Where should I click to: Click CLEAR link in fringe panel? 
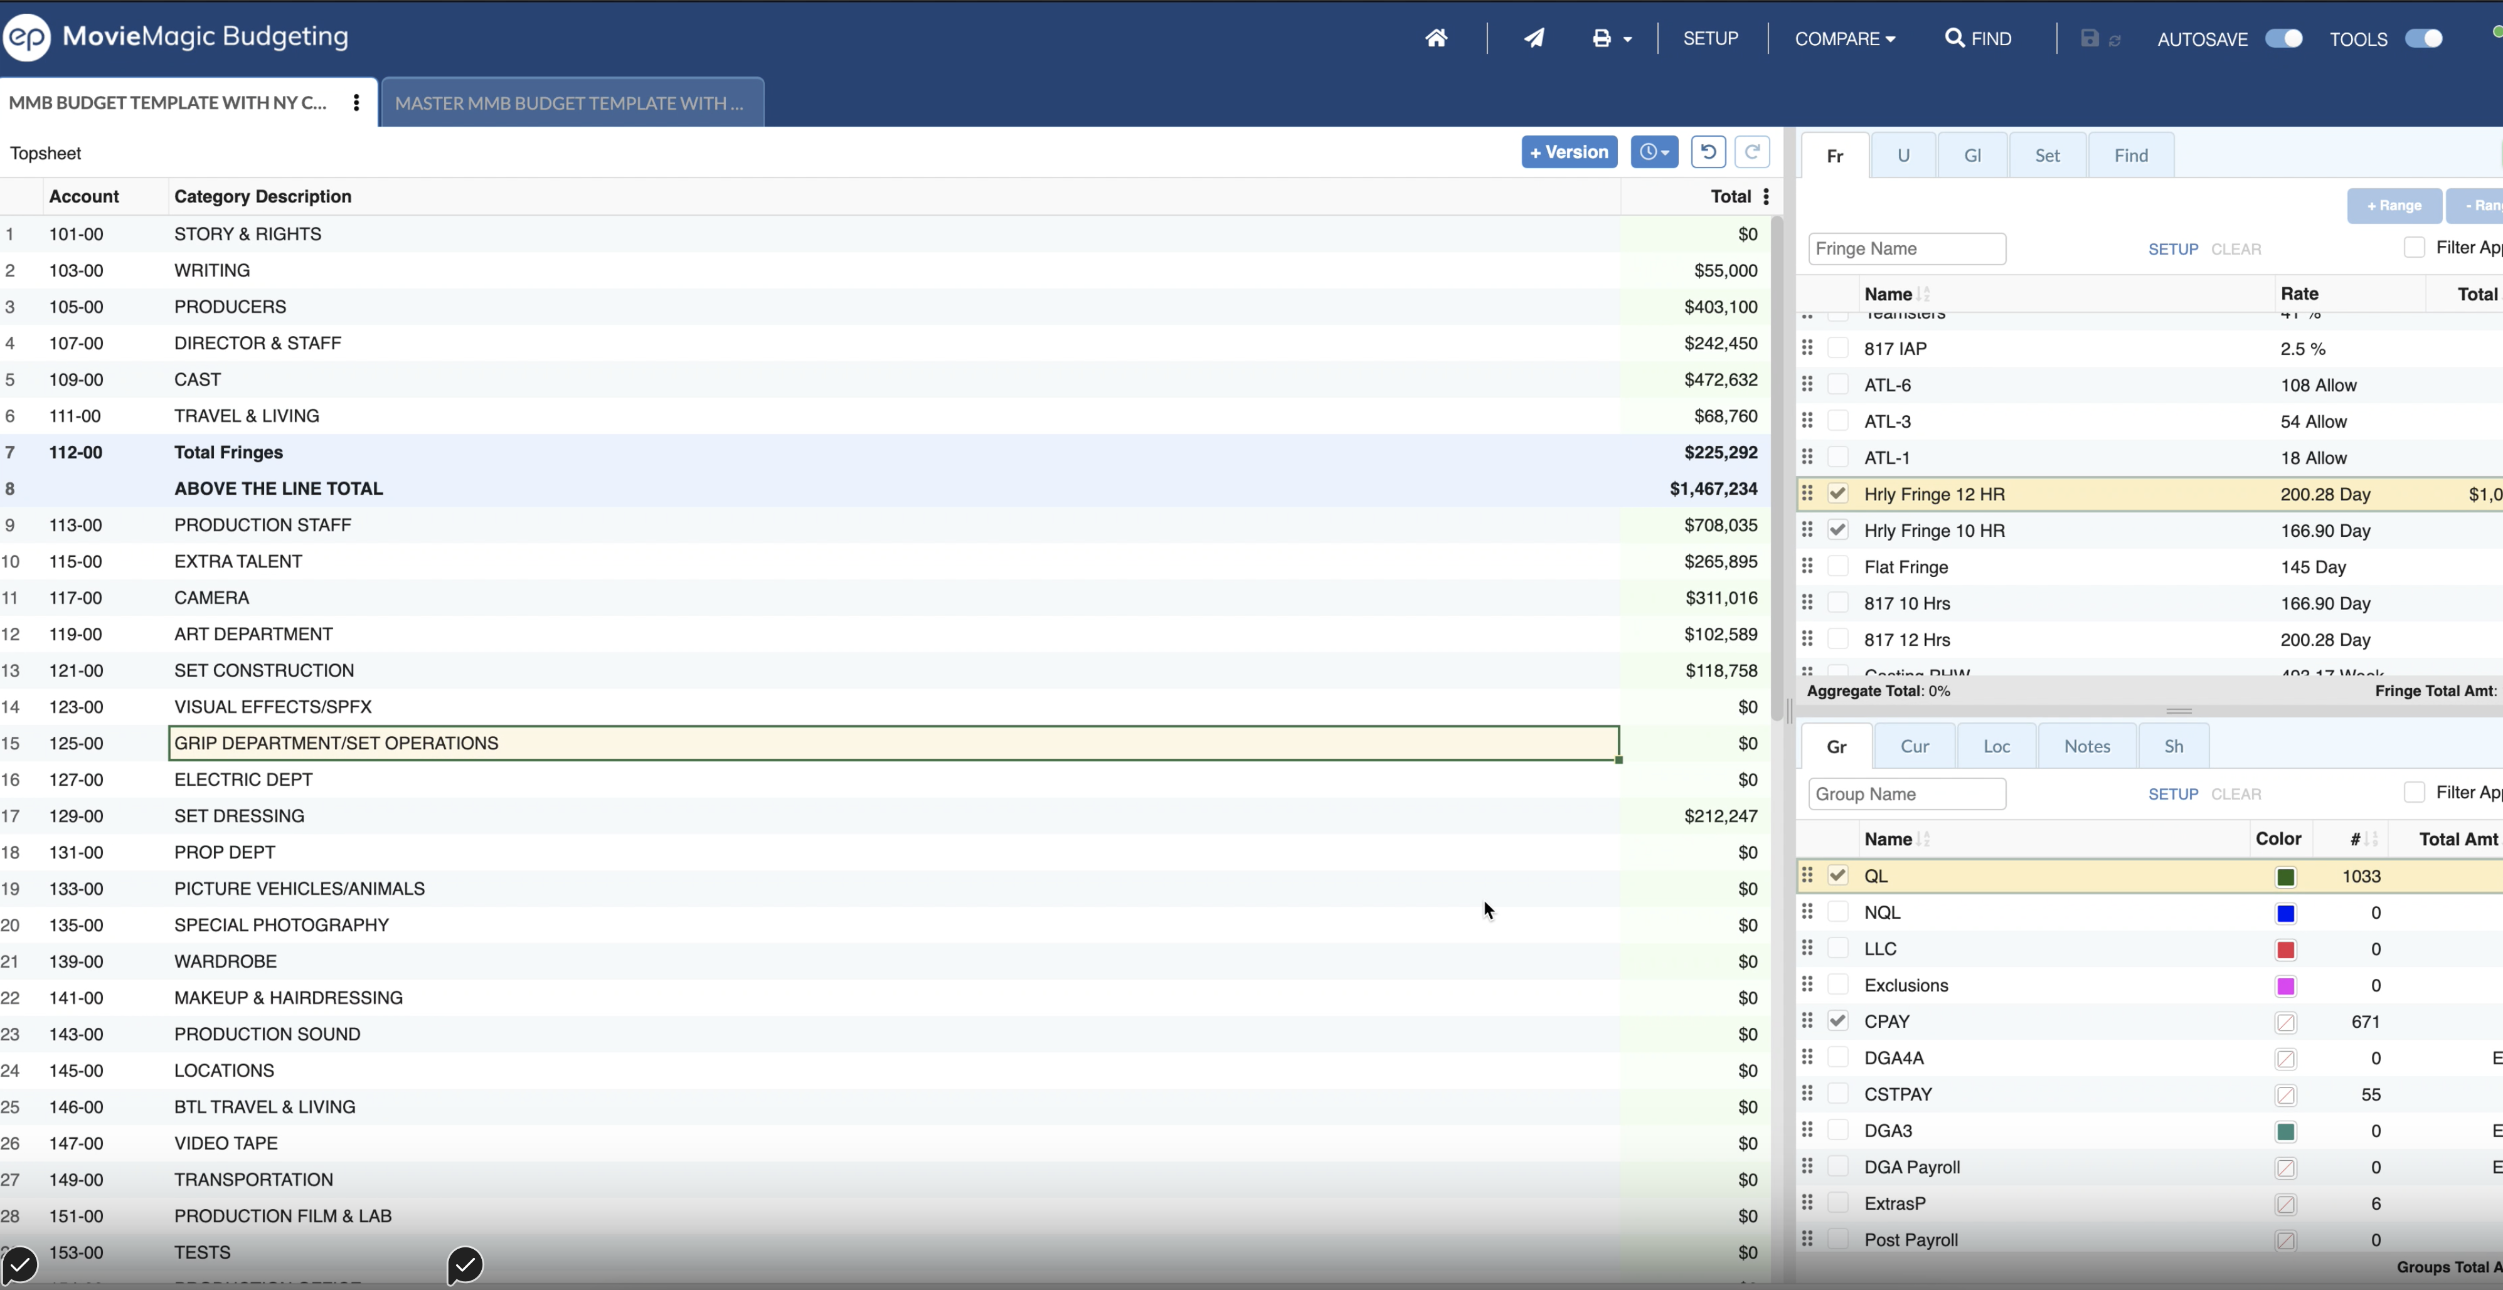tap(2236, 249)
